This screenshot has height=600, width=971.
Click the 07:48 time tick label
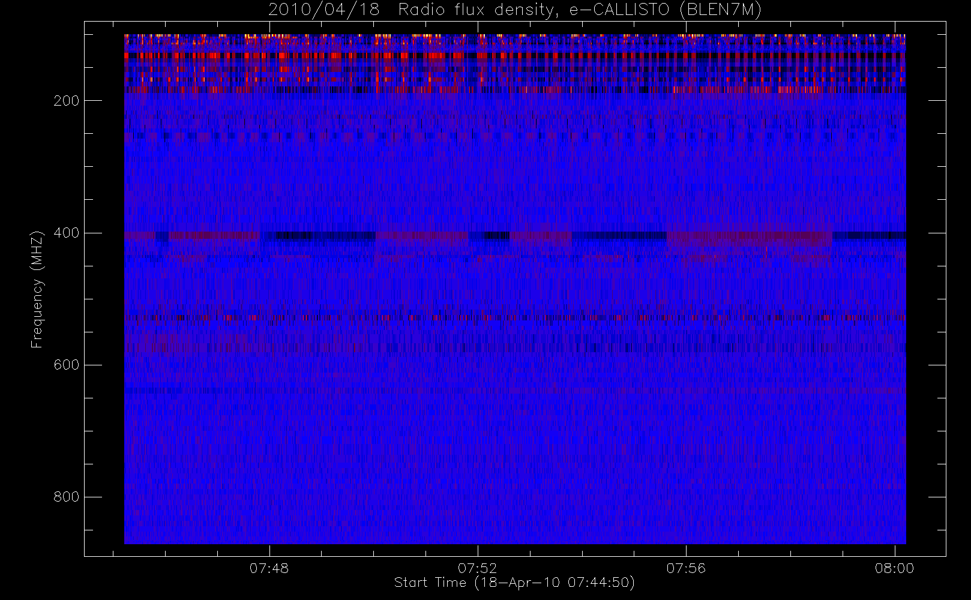(269, 568)
